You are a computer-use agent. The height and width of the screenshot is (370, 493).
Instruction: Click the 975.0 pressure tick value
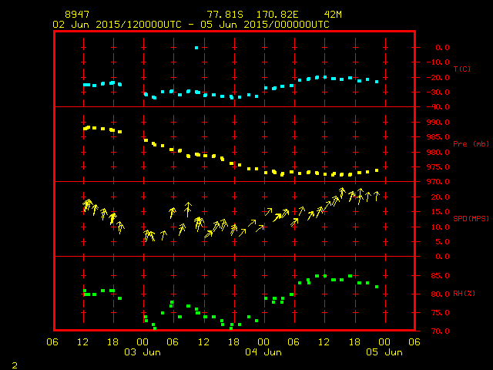click(438, 167)
